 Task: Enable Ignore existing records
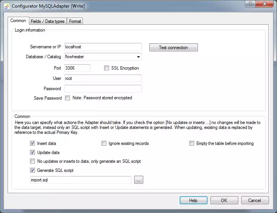pyautogui.click(x=104, y=144)
